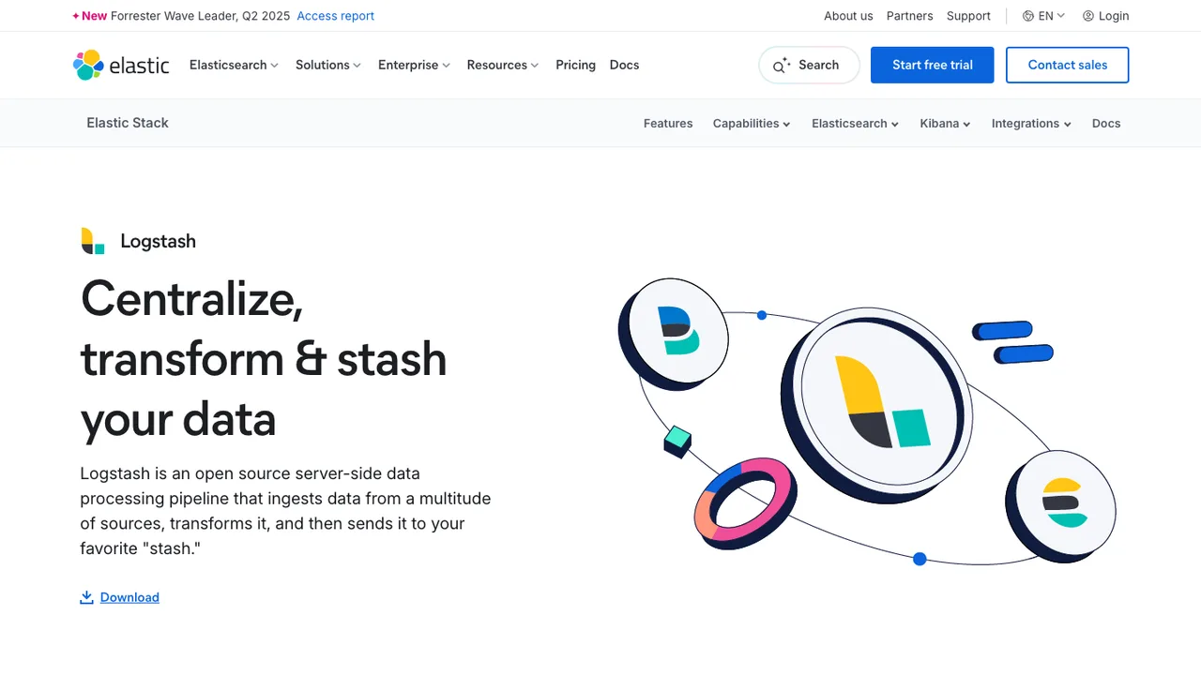
Task: Click the Logstash product name text
Action: click(x=158, y=241)
